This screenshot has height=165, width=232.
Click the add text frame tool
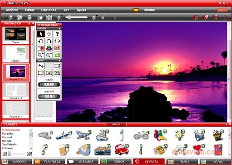click(x=49, y=73)
